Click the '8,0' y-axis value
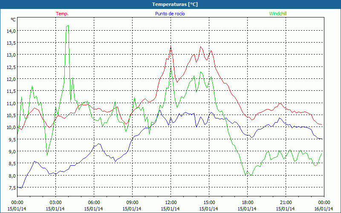 click(12, 176)
